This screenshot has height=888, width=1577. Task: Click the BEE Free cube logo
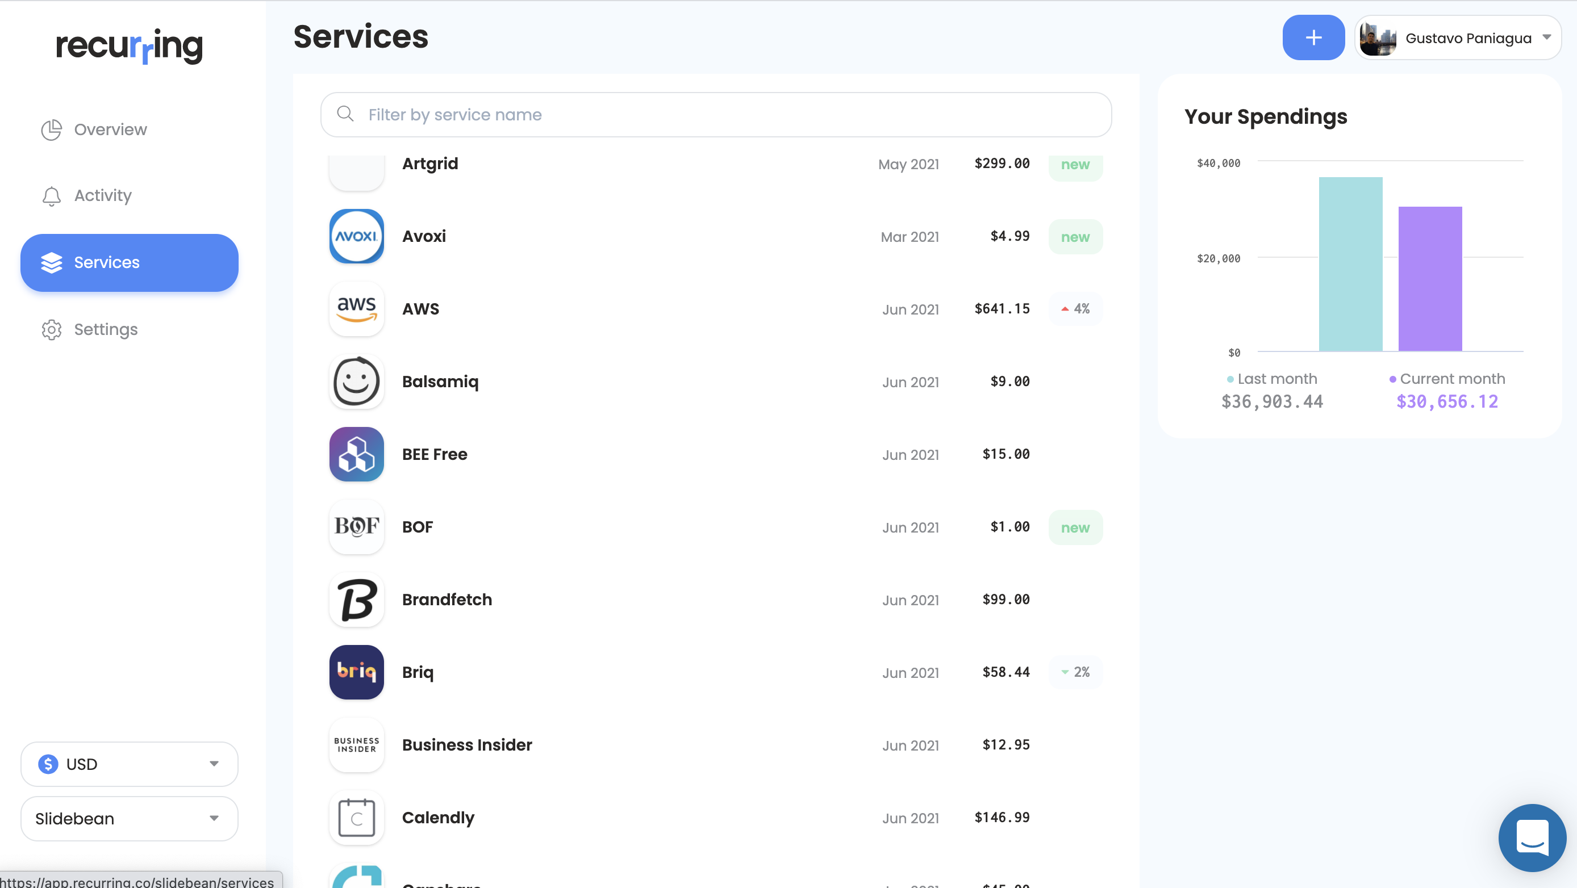[356, 454]
